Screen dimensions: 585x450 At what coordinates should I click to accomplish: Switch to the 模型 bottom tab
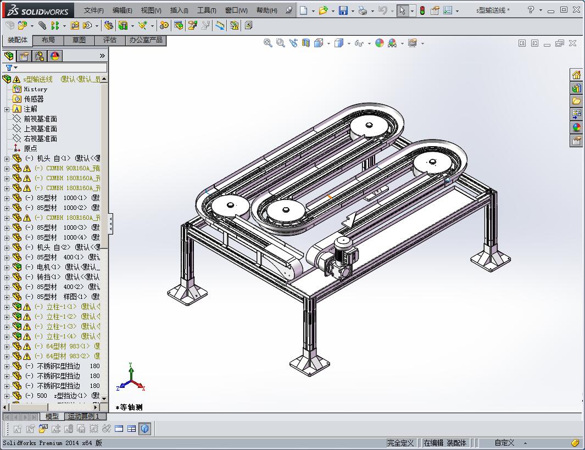click(52, 416)
